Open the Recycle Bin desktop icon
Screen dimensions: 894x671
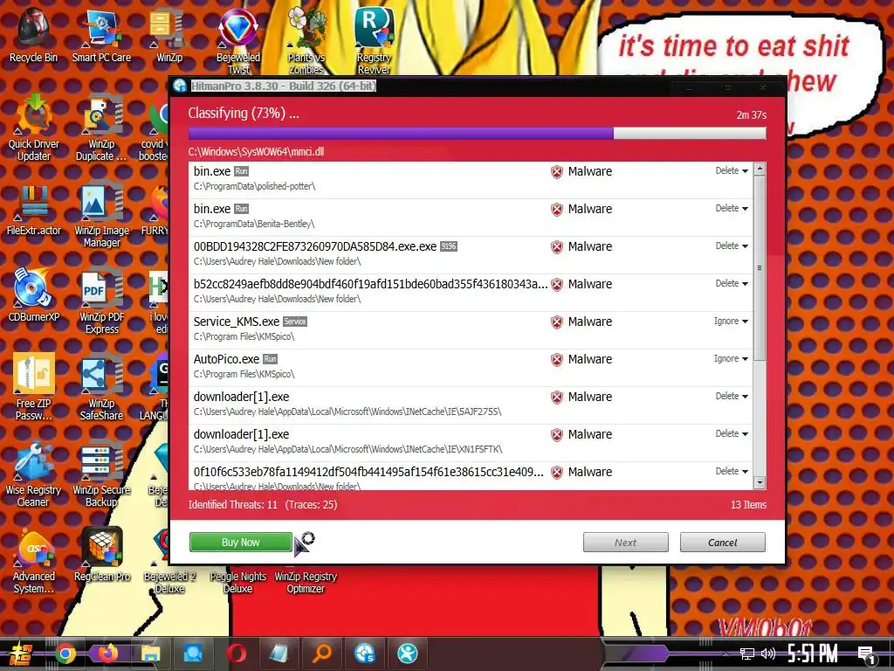coord(33,35)
